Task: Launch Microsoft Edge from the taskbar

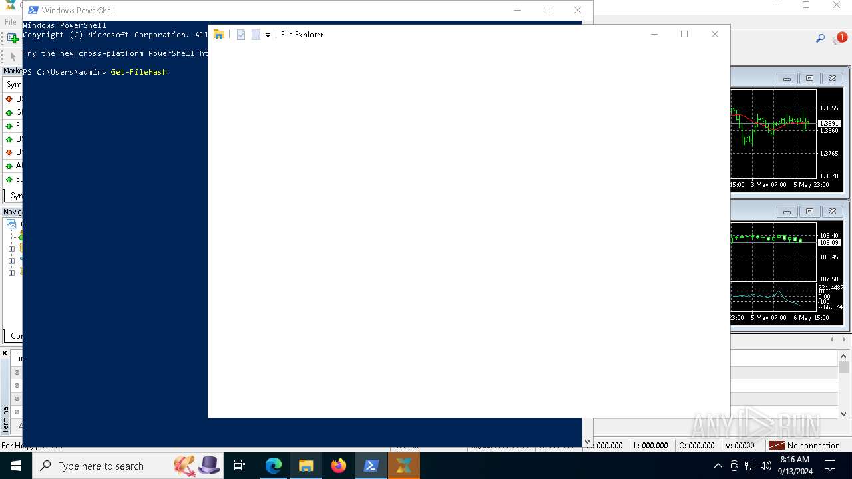Action: [x=274, y=466]
